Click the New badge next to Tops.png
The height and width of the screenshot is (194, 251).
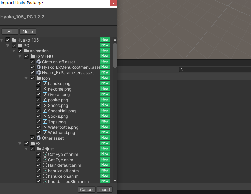click(105, 121)
